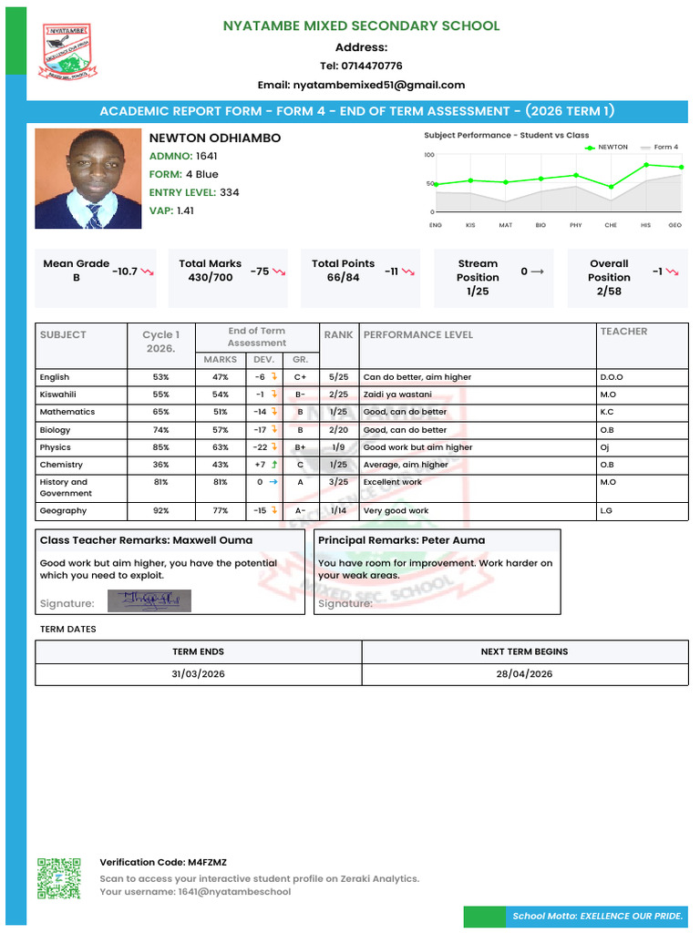700x933 pixels.
Task: Click the Chemistry remark Average, aim higher
Action: point(406,464)
